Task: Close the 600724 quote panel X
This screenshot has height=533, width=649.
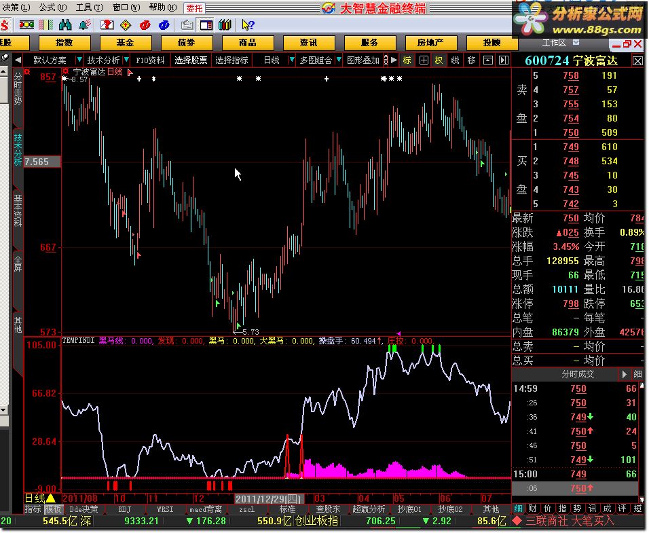Action: 637,61
